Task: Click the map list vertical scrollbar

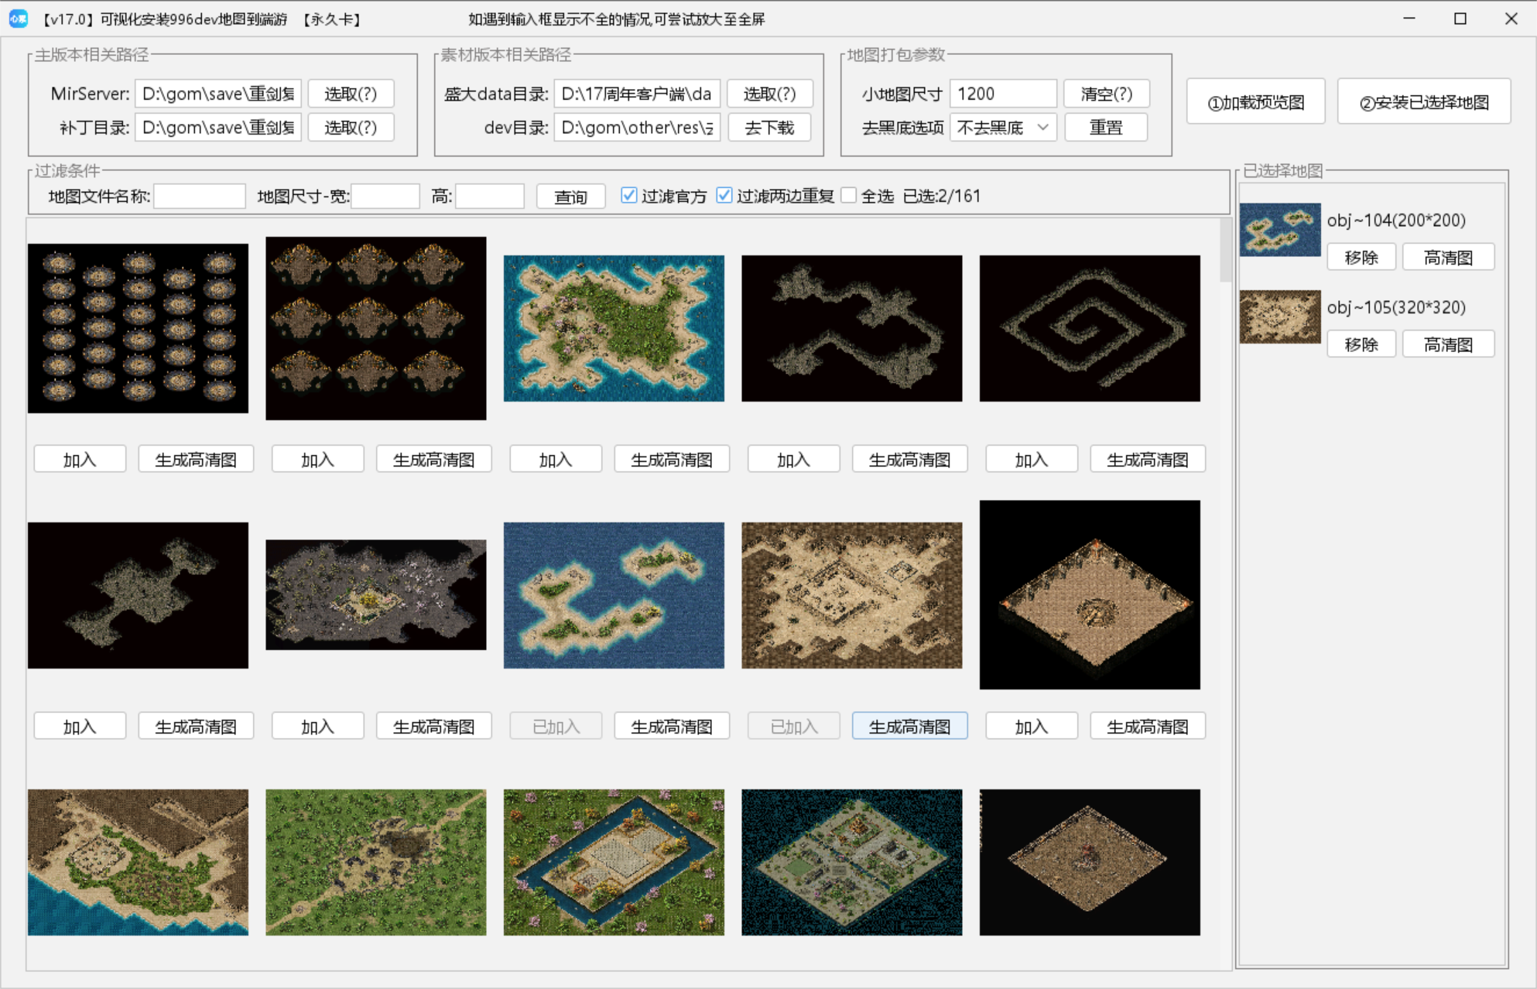Action: pos(1224,252)
